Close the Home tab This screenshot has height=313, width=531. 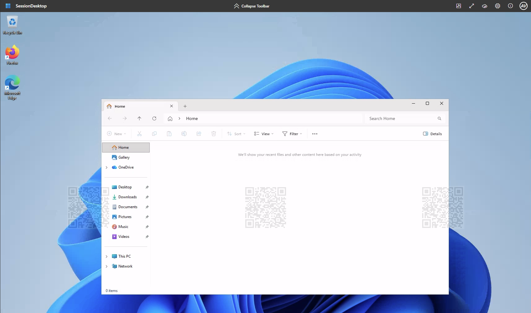tap(172, 106)
